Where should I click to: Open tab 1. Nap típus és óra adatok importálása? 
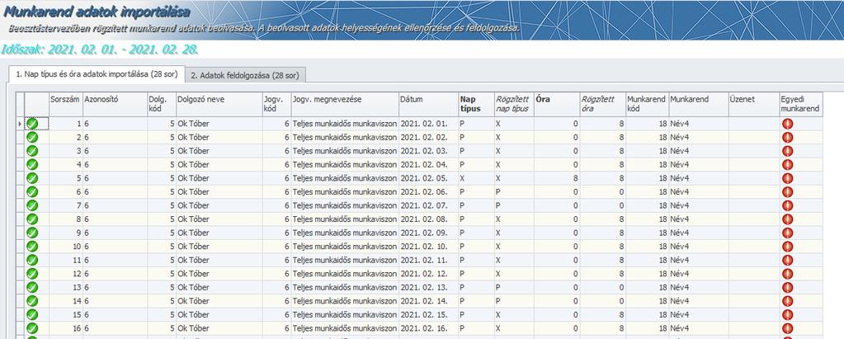tap(97, 75)
